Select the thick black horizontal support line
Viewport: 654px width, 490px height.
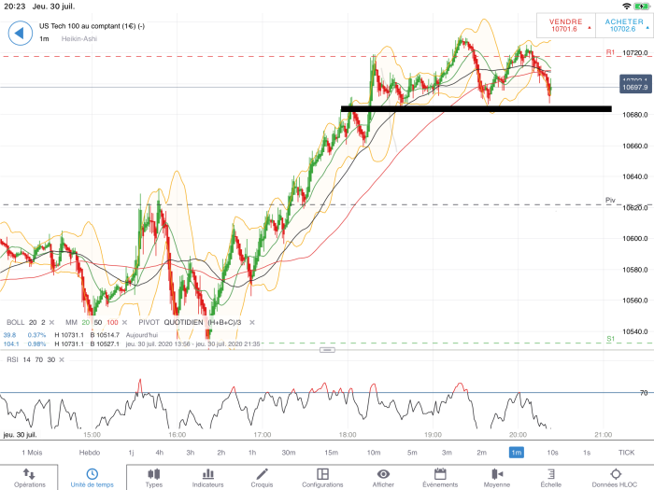(476, 109)
